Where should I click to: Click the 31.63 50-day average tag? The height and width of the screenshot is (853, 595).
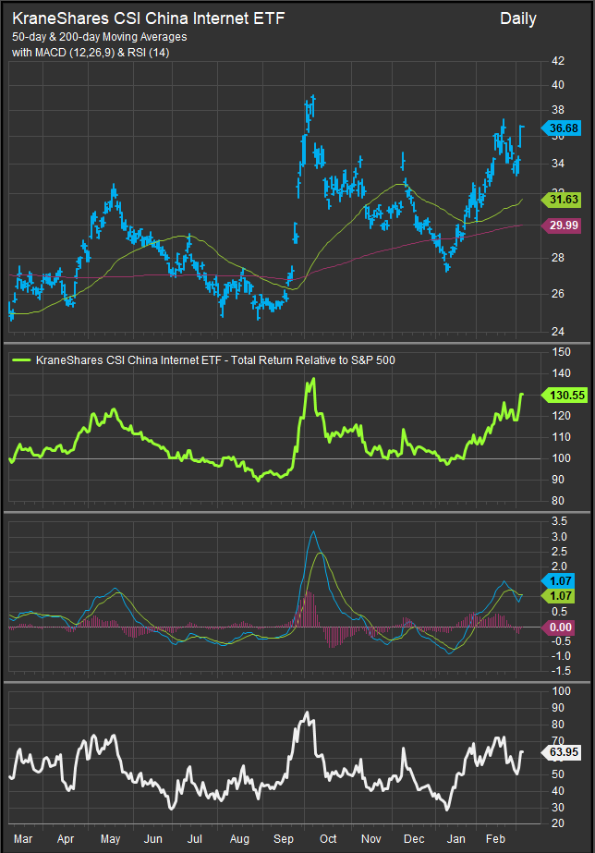pyautogui.click(x=562, y=200)
